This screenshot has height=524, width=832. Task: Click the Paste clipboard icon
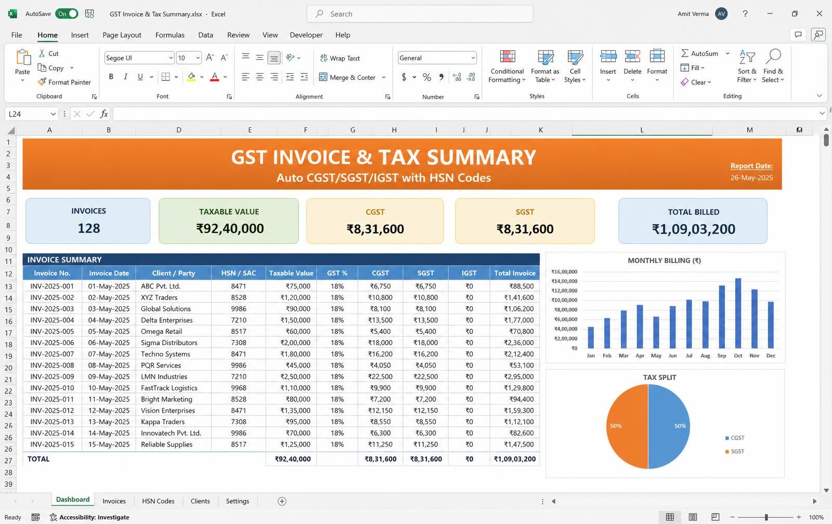click(x=22, y=57)
